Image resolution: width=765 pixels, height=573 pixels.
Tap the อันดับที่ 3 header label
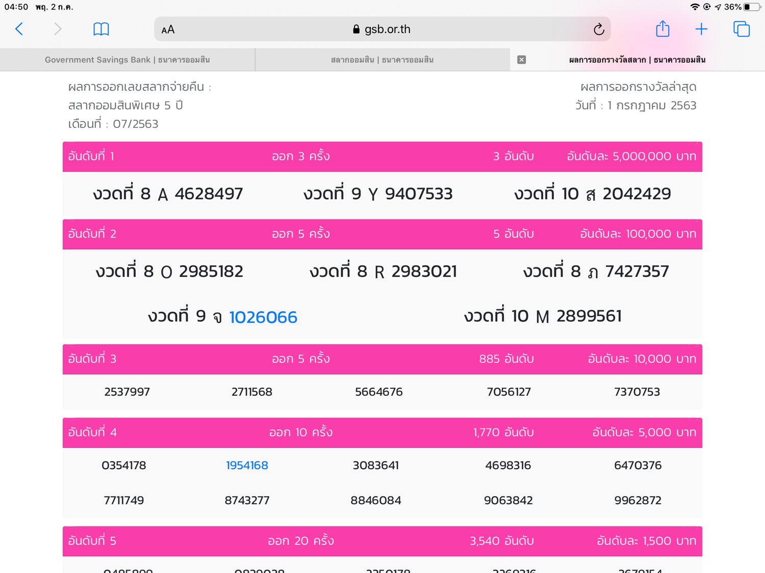92,359
